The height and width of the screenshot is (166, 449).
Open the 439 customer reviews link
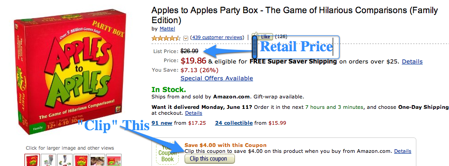[217, 37]
